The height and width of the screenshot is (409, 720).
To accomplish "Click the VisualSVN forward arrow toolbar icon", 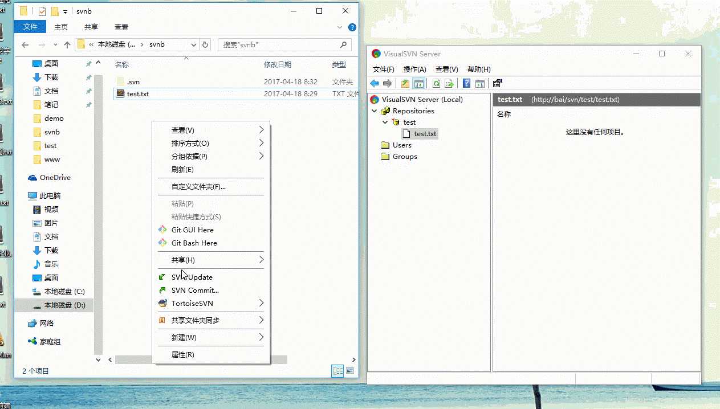I will pyautogui.click(x=388, y=84).
